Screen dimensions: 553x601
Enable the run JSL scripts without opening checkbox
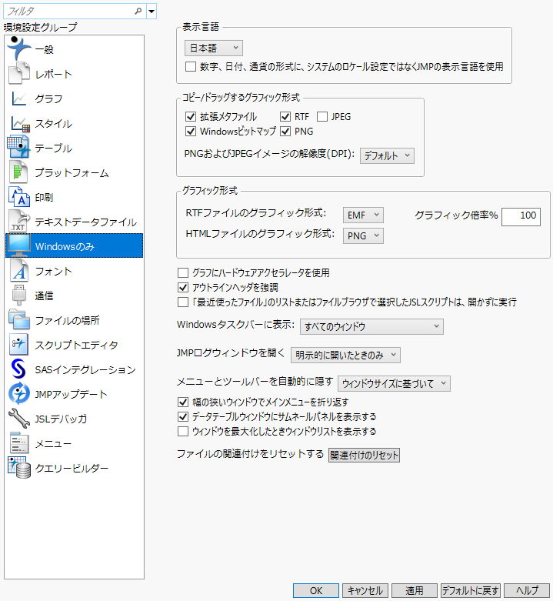coord(183,302)
